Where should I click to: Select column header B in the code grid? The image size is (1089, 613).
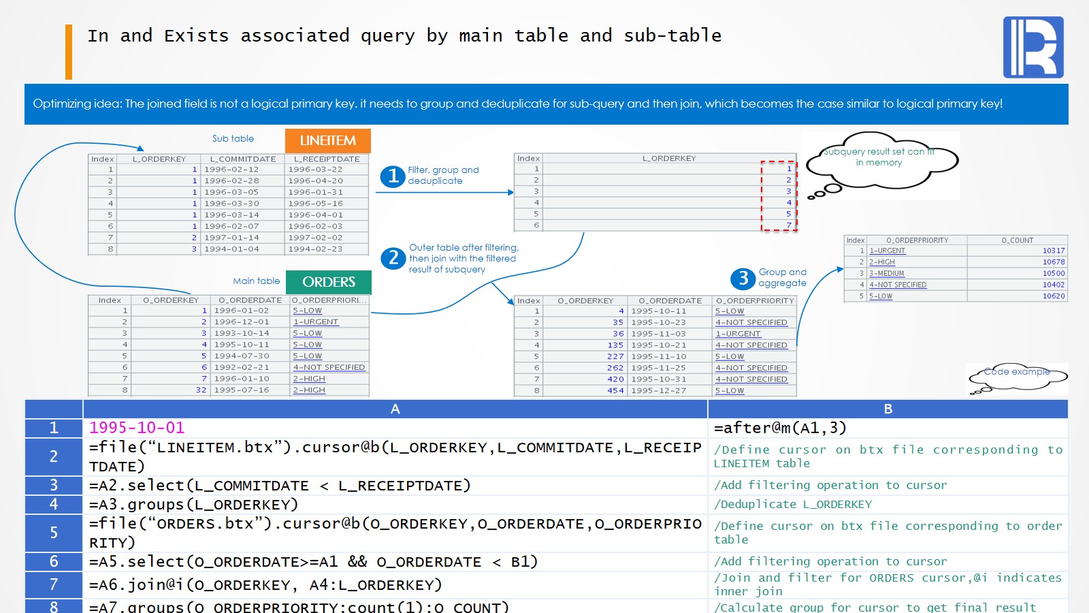888,409
